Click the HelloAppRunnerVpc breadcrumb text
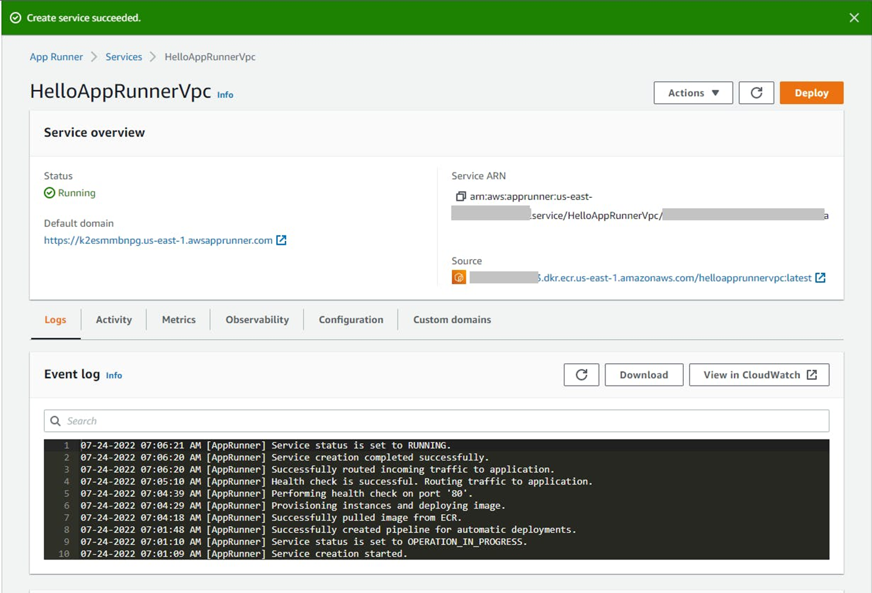 pos(210,57)
